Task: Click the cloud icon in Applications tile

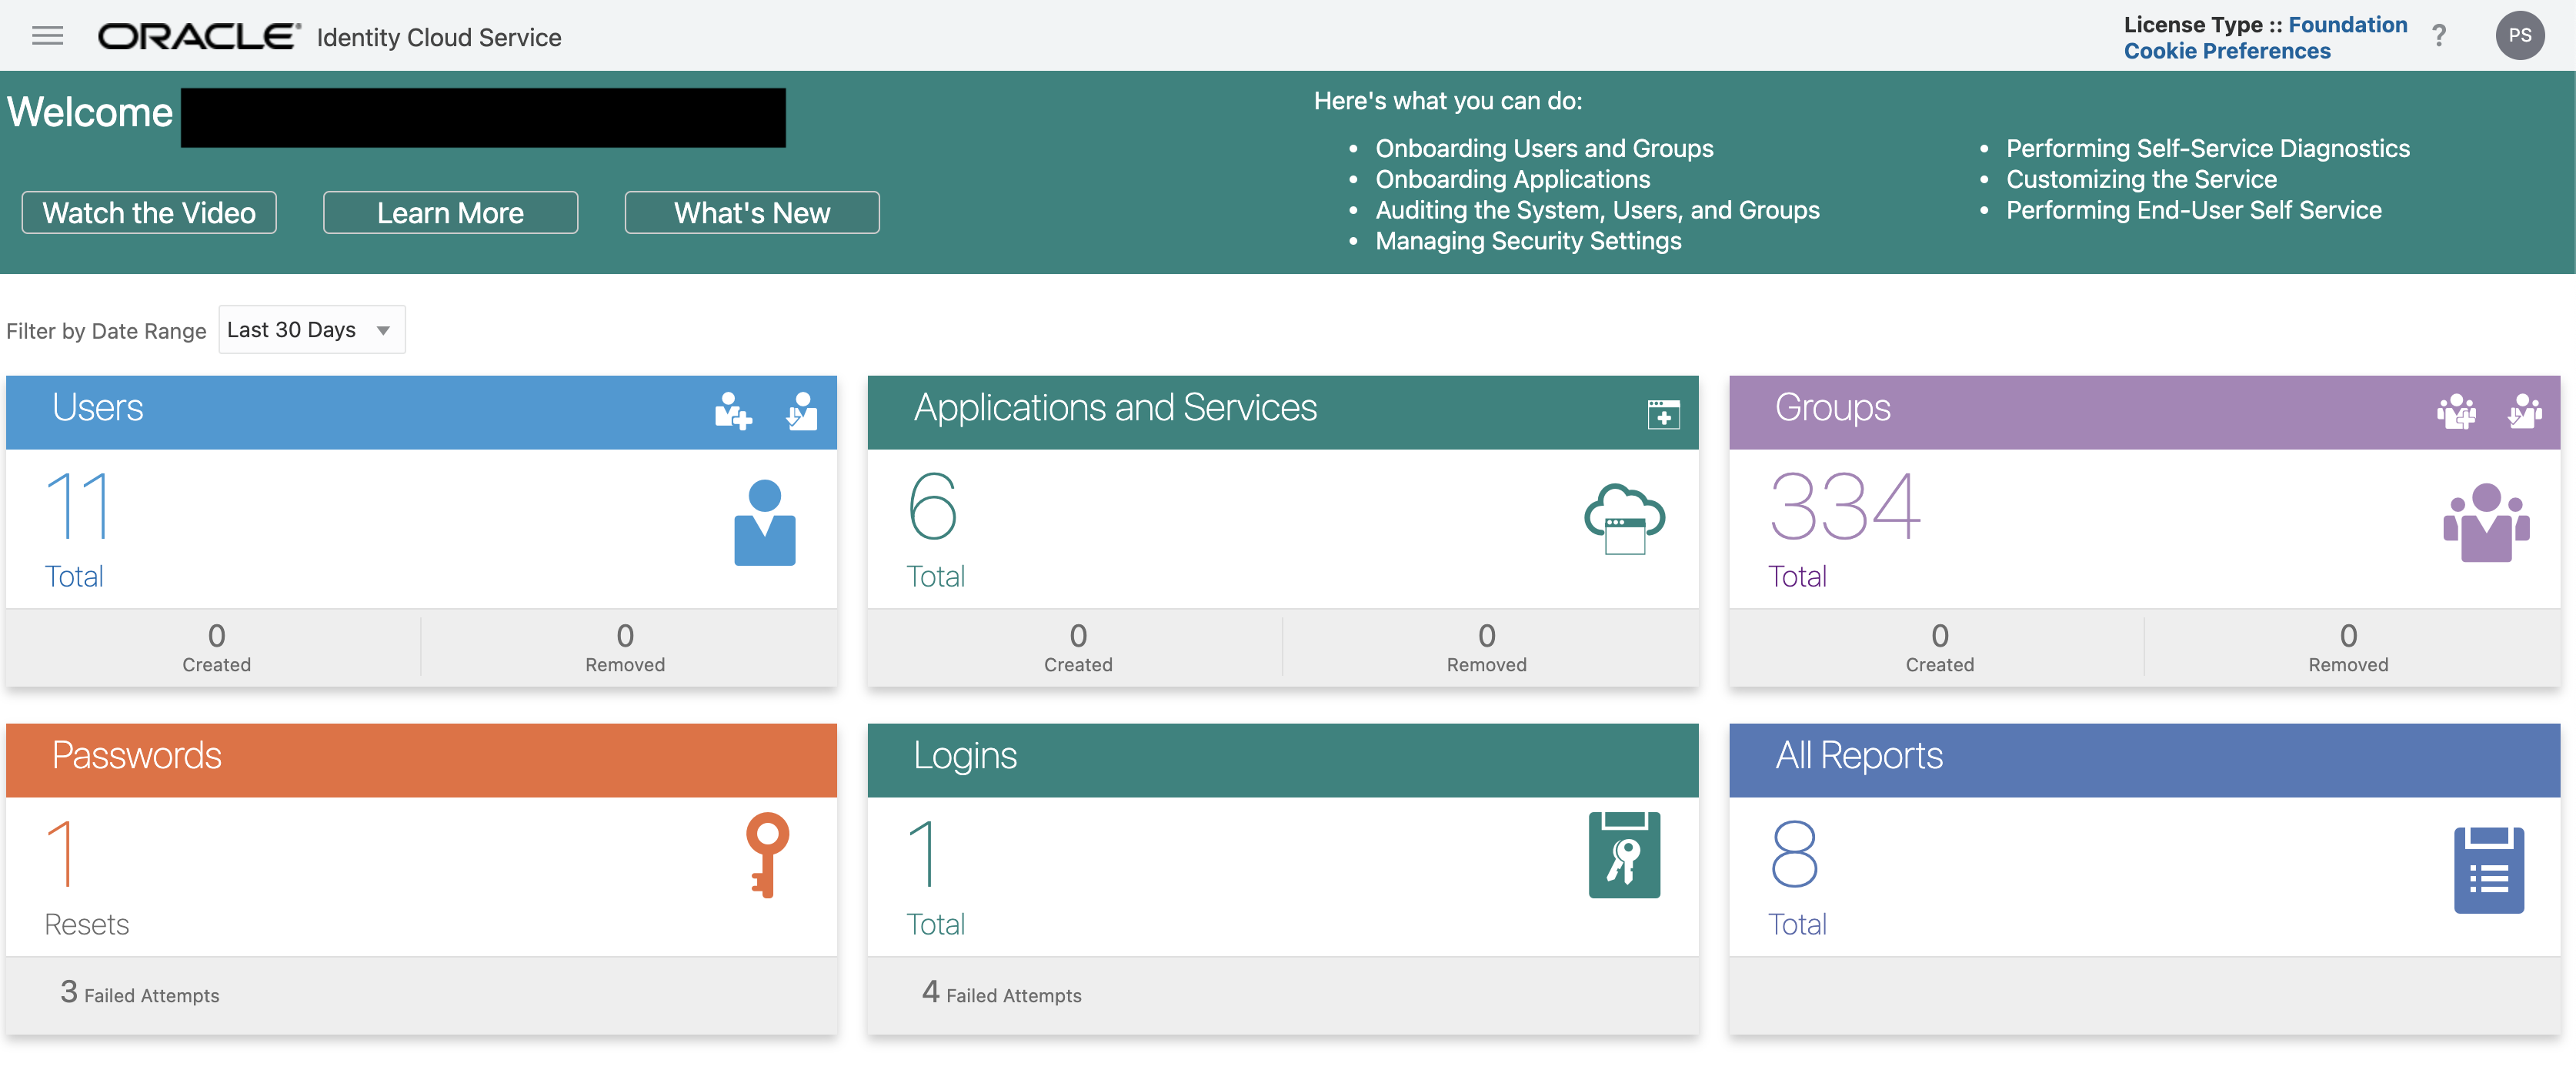Action: [1624, 519]
